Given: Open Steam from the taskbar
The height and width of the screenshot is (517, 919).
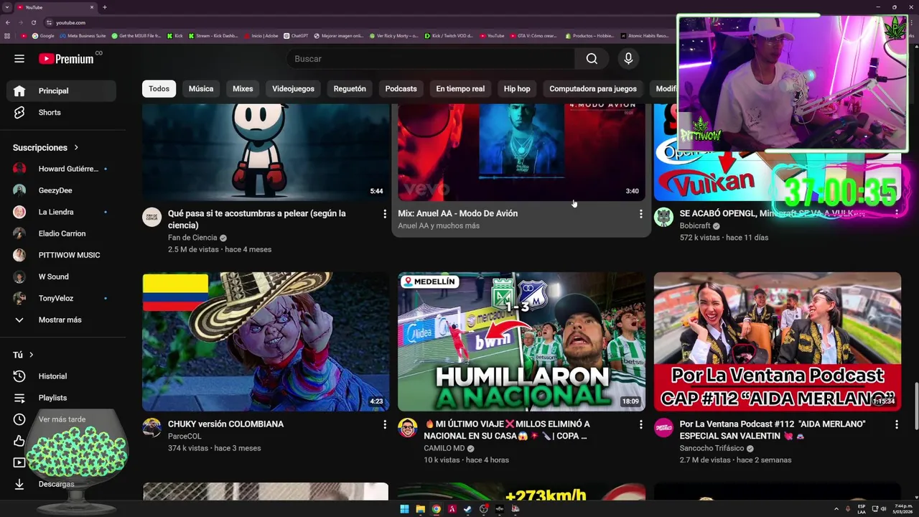Looking at the screenshot, I should click(x=467, y=509).
